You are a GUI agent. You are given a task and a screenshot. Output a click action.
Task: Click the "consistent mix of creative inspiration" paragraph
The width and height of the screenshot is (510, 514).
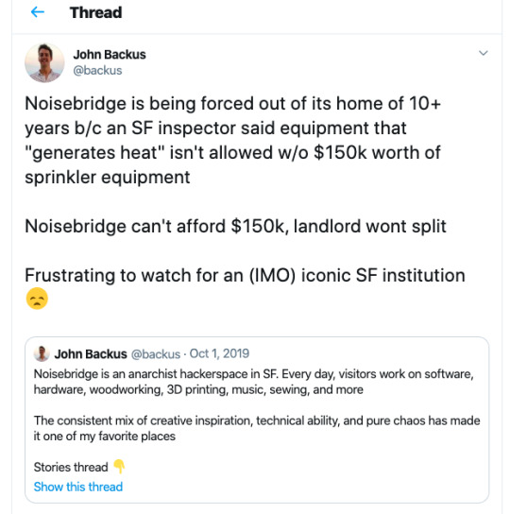[x=257, y=428]
